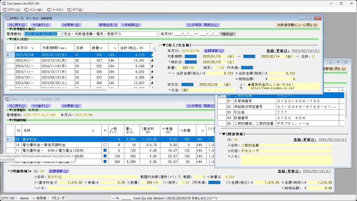Viewport: 357px width, 201px height.
Task: Click the お客様番号 row in right window
Action: pyautogui.click(x=281, y=101)
